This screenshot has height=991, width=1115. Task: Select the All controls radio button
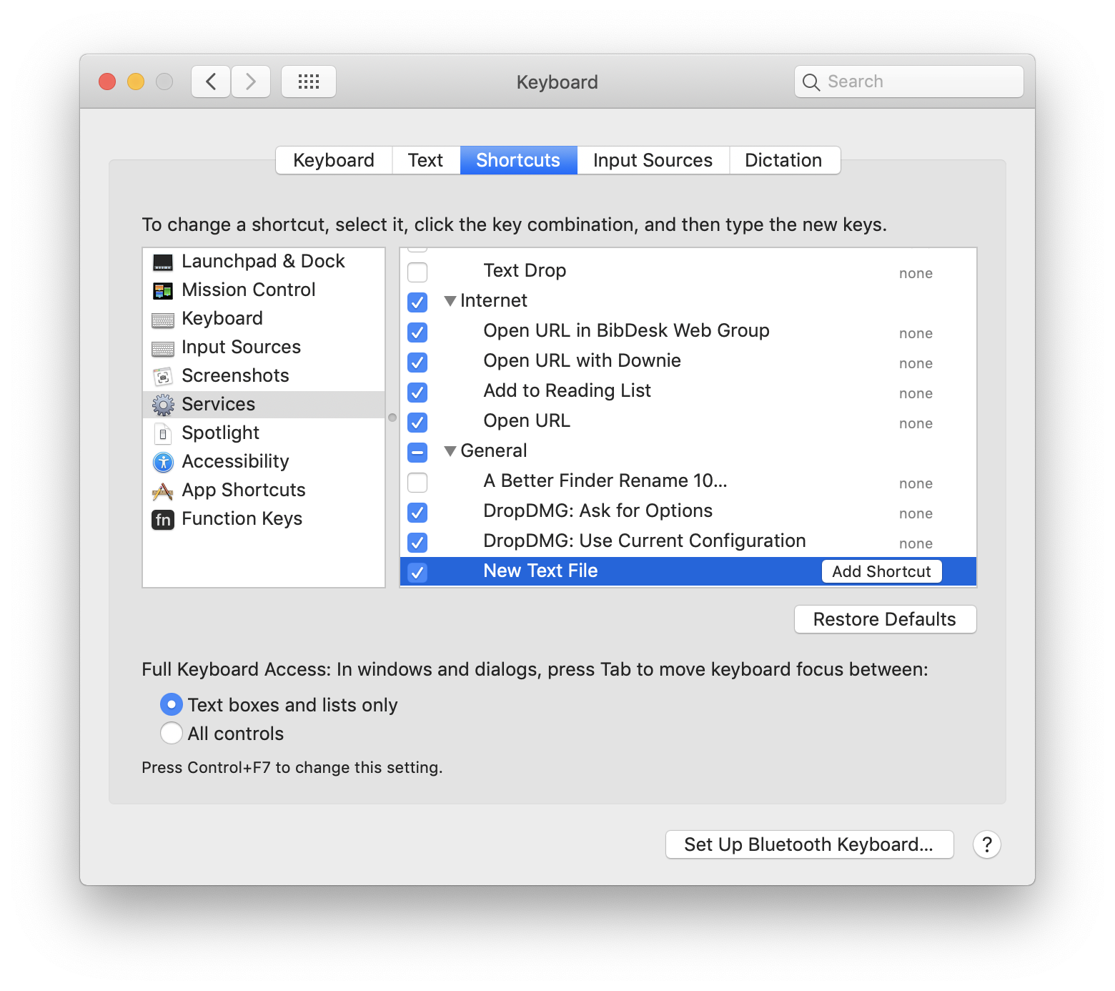point(171,733)
